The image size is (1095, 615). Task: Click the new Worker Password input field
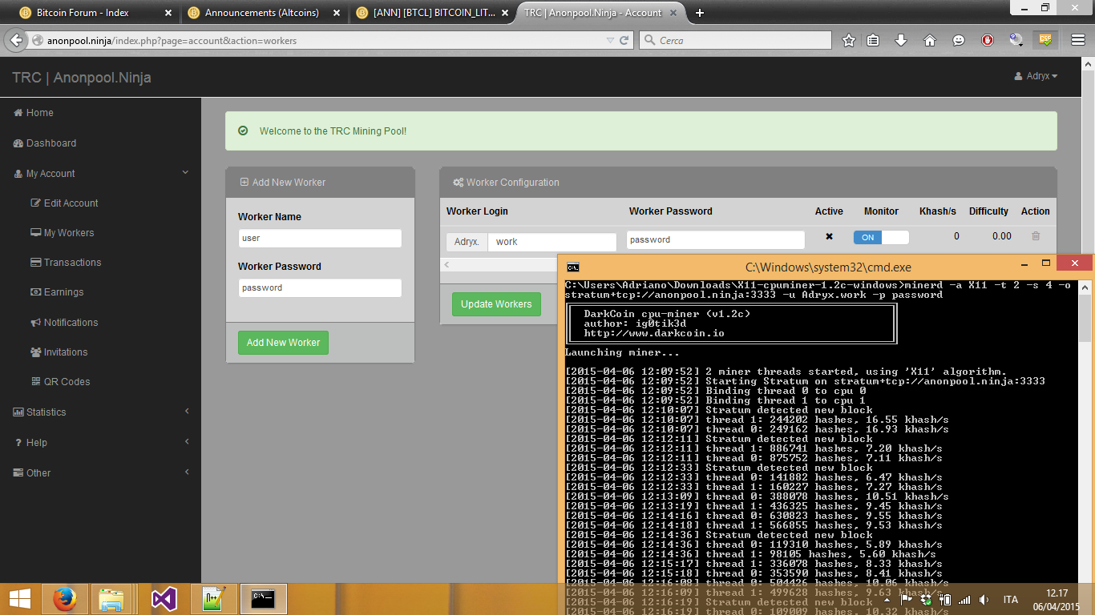[x=320, y=288]
